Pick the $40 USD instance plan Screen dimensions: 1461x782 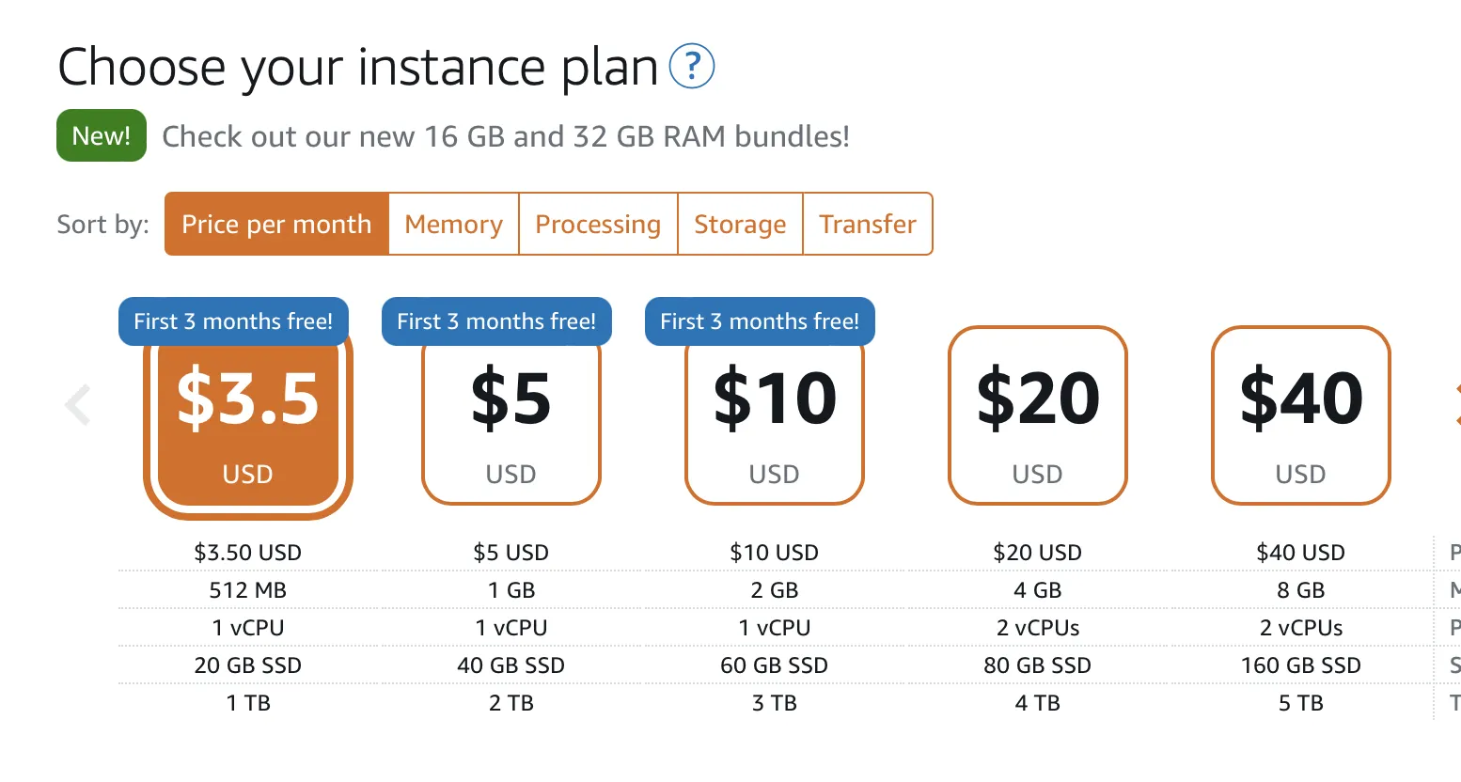point(1300,415)
